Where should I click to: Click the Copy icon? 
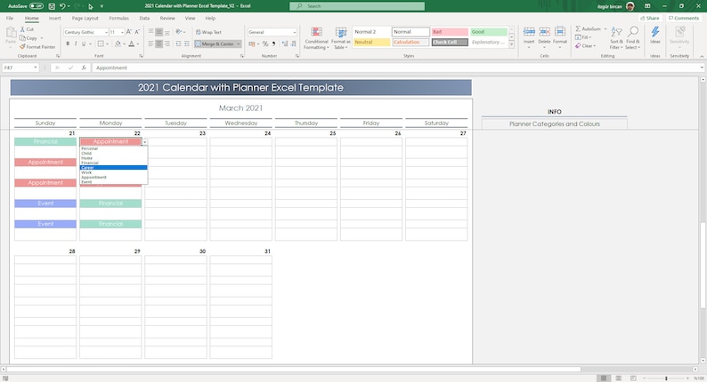pos(22,38)
